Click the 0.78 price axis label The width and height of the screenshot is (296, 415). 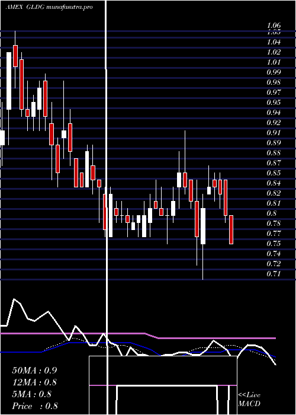(x=274, y=224)
